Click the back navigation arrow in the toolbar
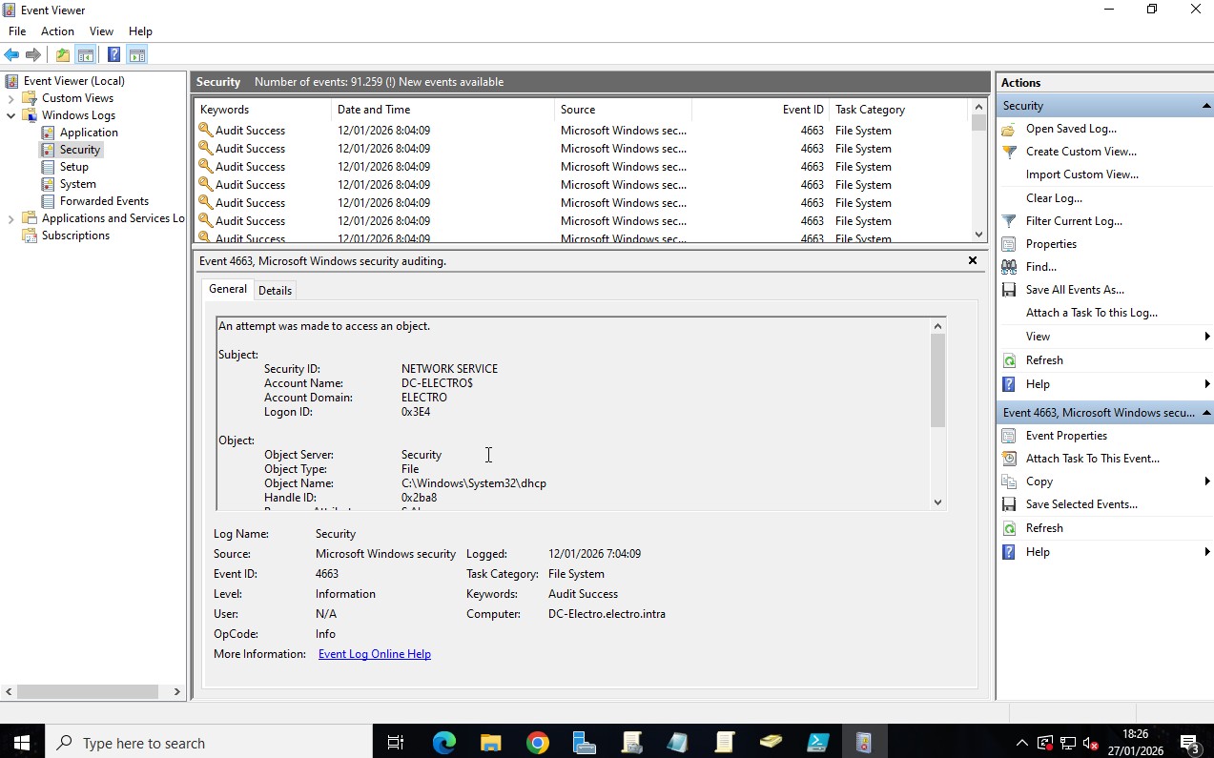Viewport: 1214px width, 758px height. point(10,54)
